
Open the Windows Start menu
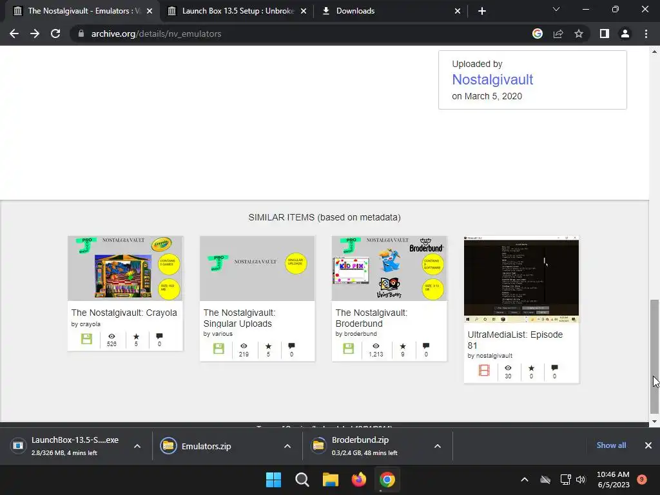tap(273, 480)
